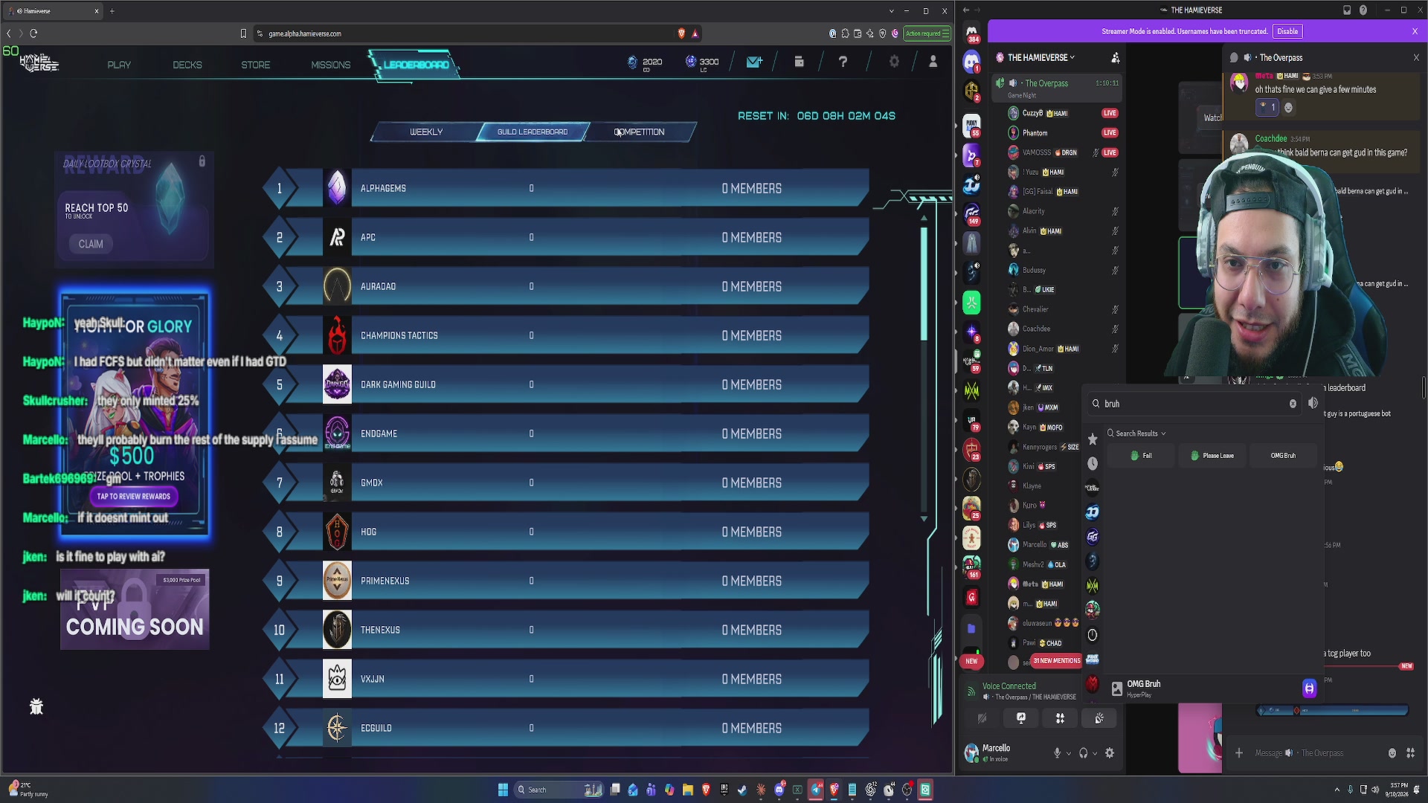Viewport: 1428px width, 803px height.
Task: Share your screen in Discord voice panel
Action: (x=1021, y=718)
